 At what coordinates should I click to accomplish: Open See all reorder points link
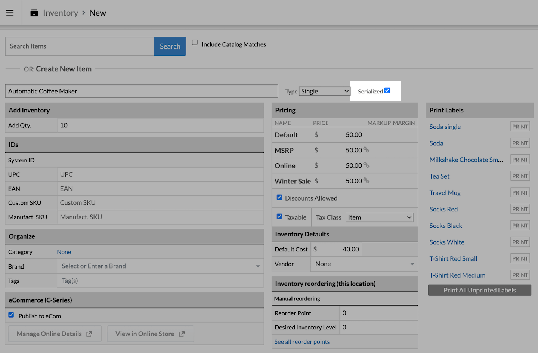(x=302, y=342)
